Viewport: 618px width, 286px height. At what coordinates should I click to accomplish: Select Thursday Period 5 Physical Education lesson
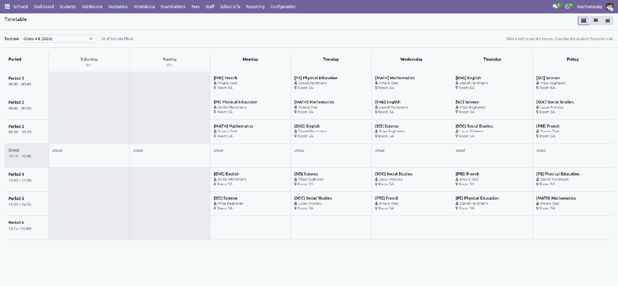(492, 203)
